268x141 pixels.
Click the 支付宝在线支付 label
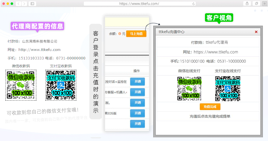click(228, 71)
